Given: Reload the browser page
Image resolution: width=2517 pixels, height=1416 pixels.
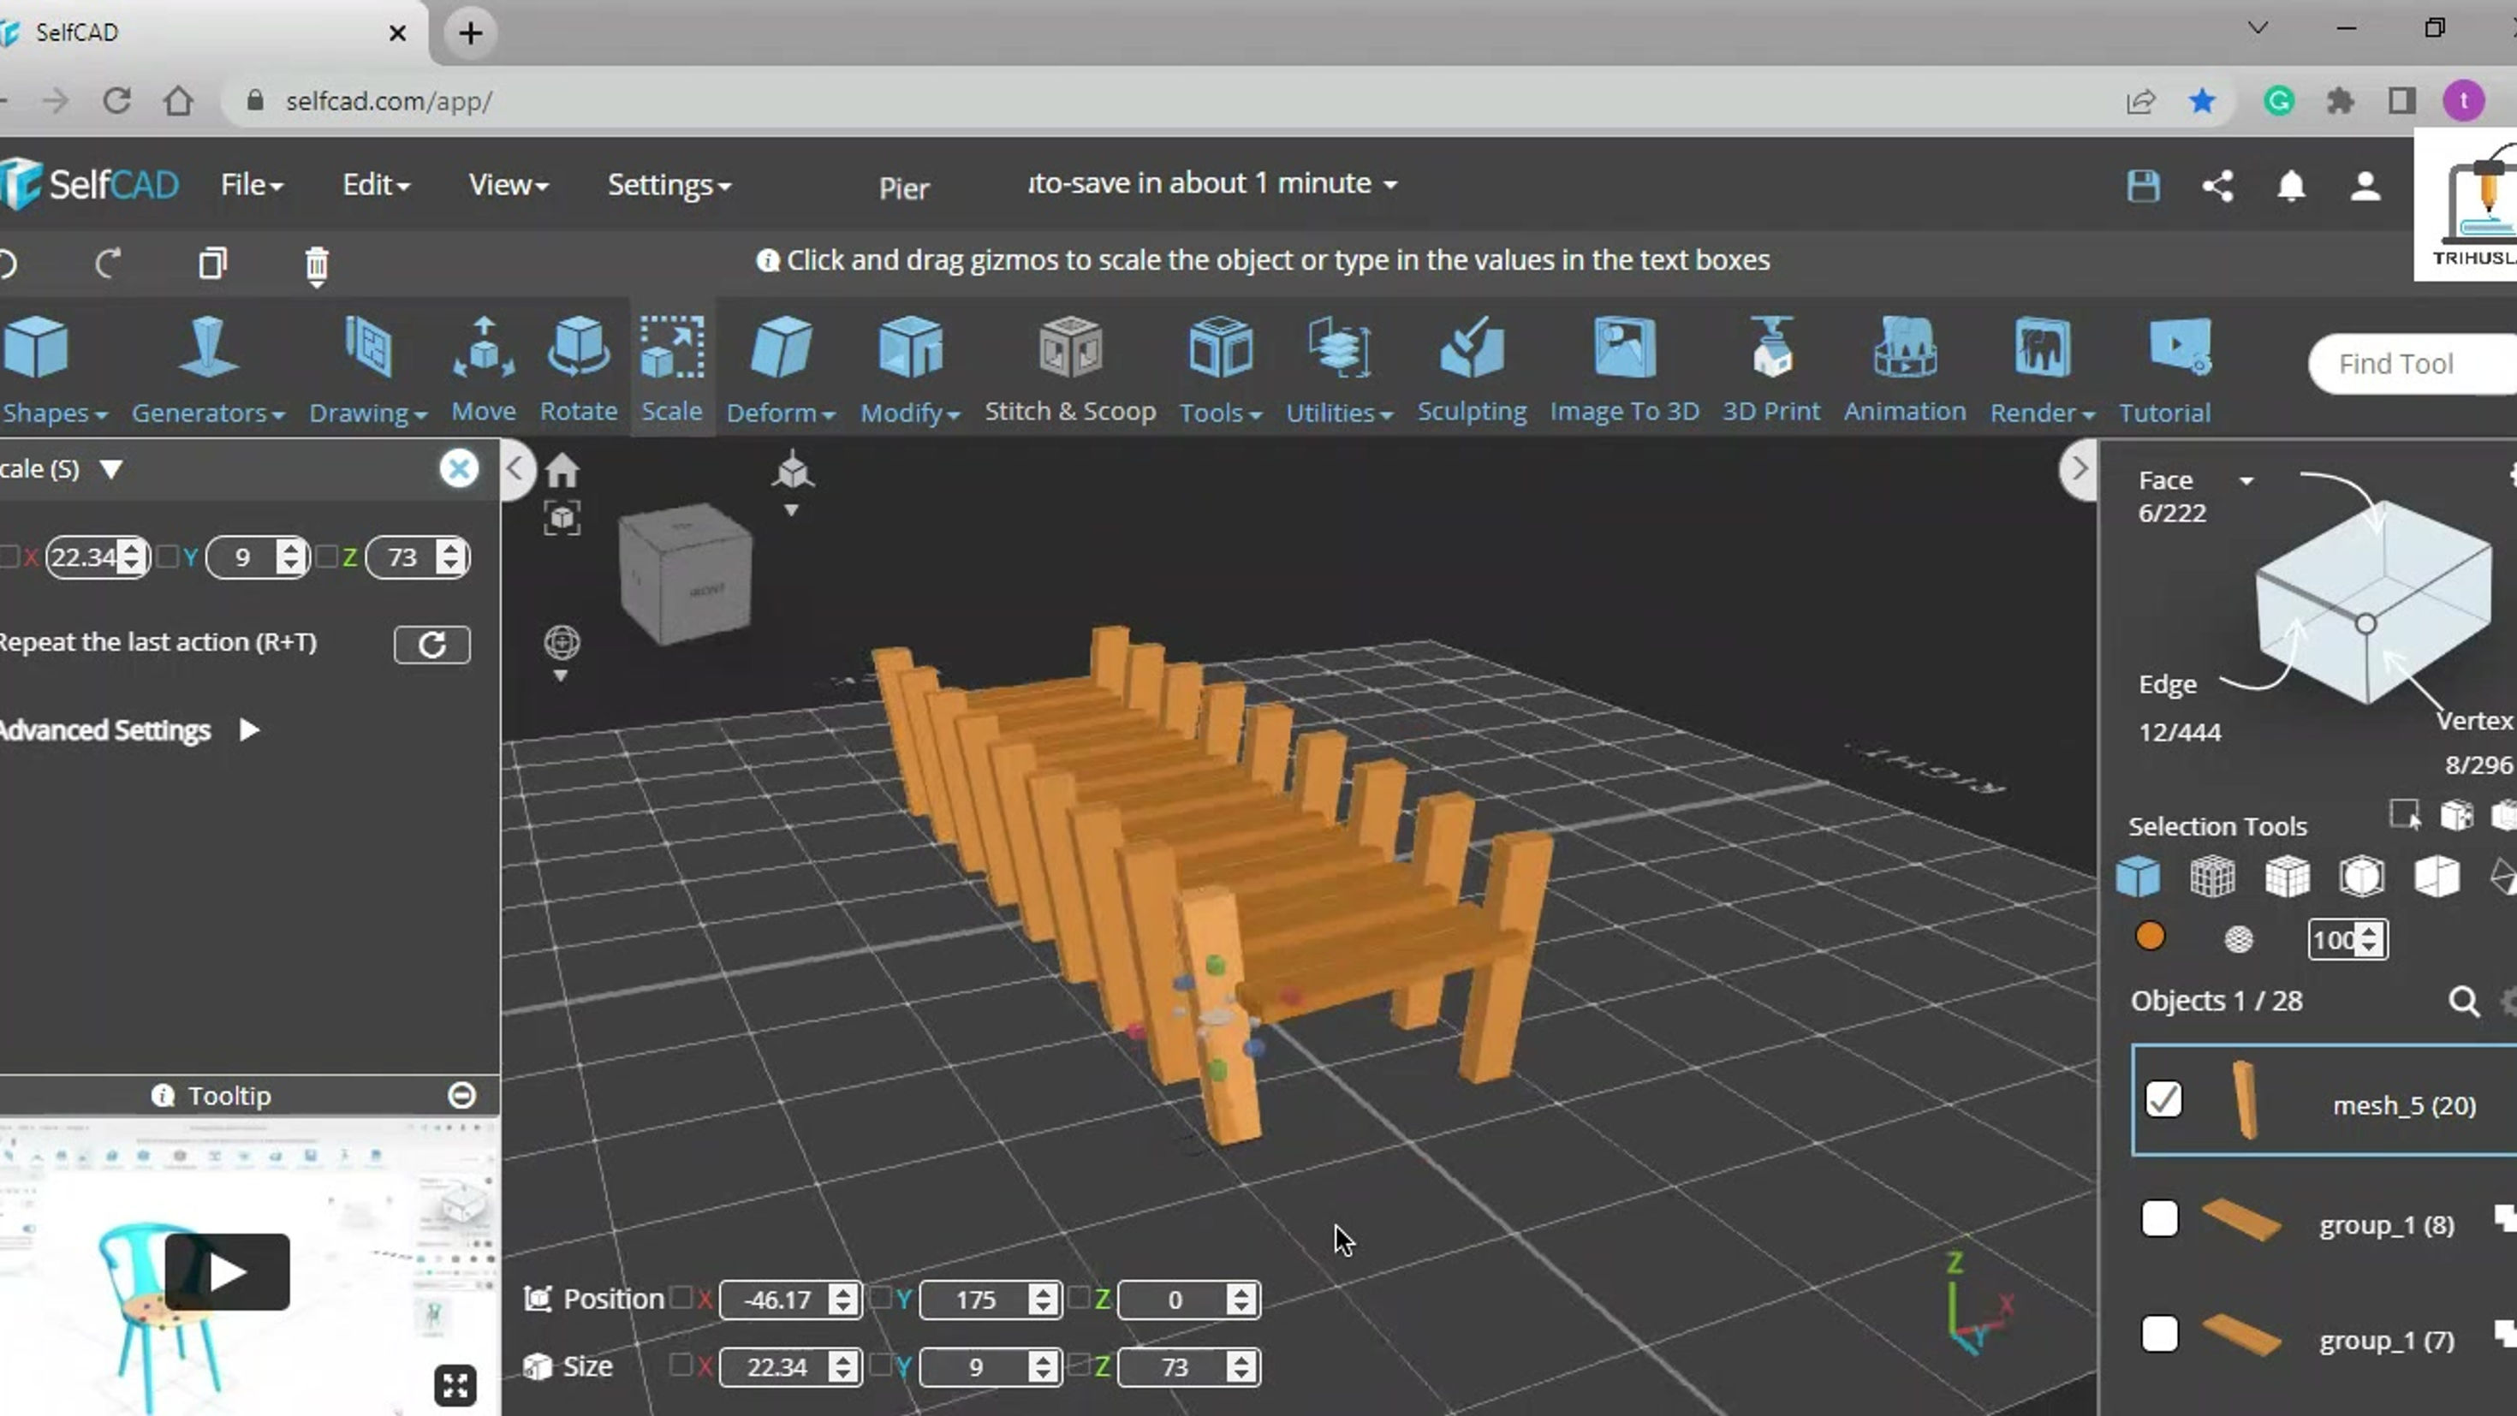Looking at the screenshot, I should pos(117,101).
